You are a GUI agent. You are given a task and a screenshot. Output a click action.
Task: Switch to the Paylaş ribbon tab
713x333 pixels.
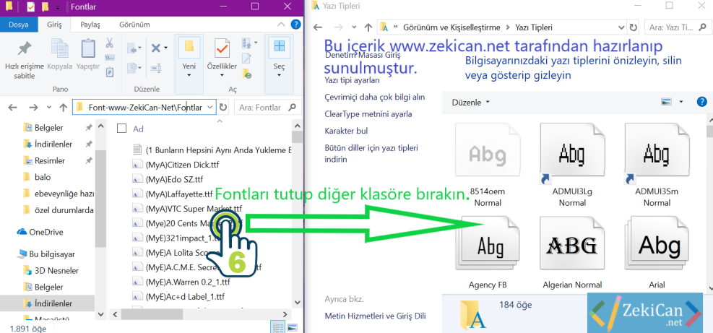tap(90, 24)
